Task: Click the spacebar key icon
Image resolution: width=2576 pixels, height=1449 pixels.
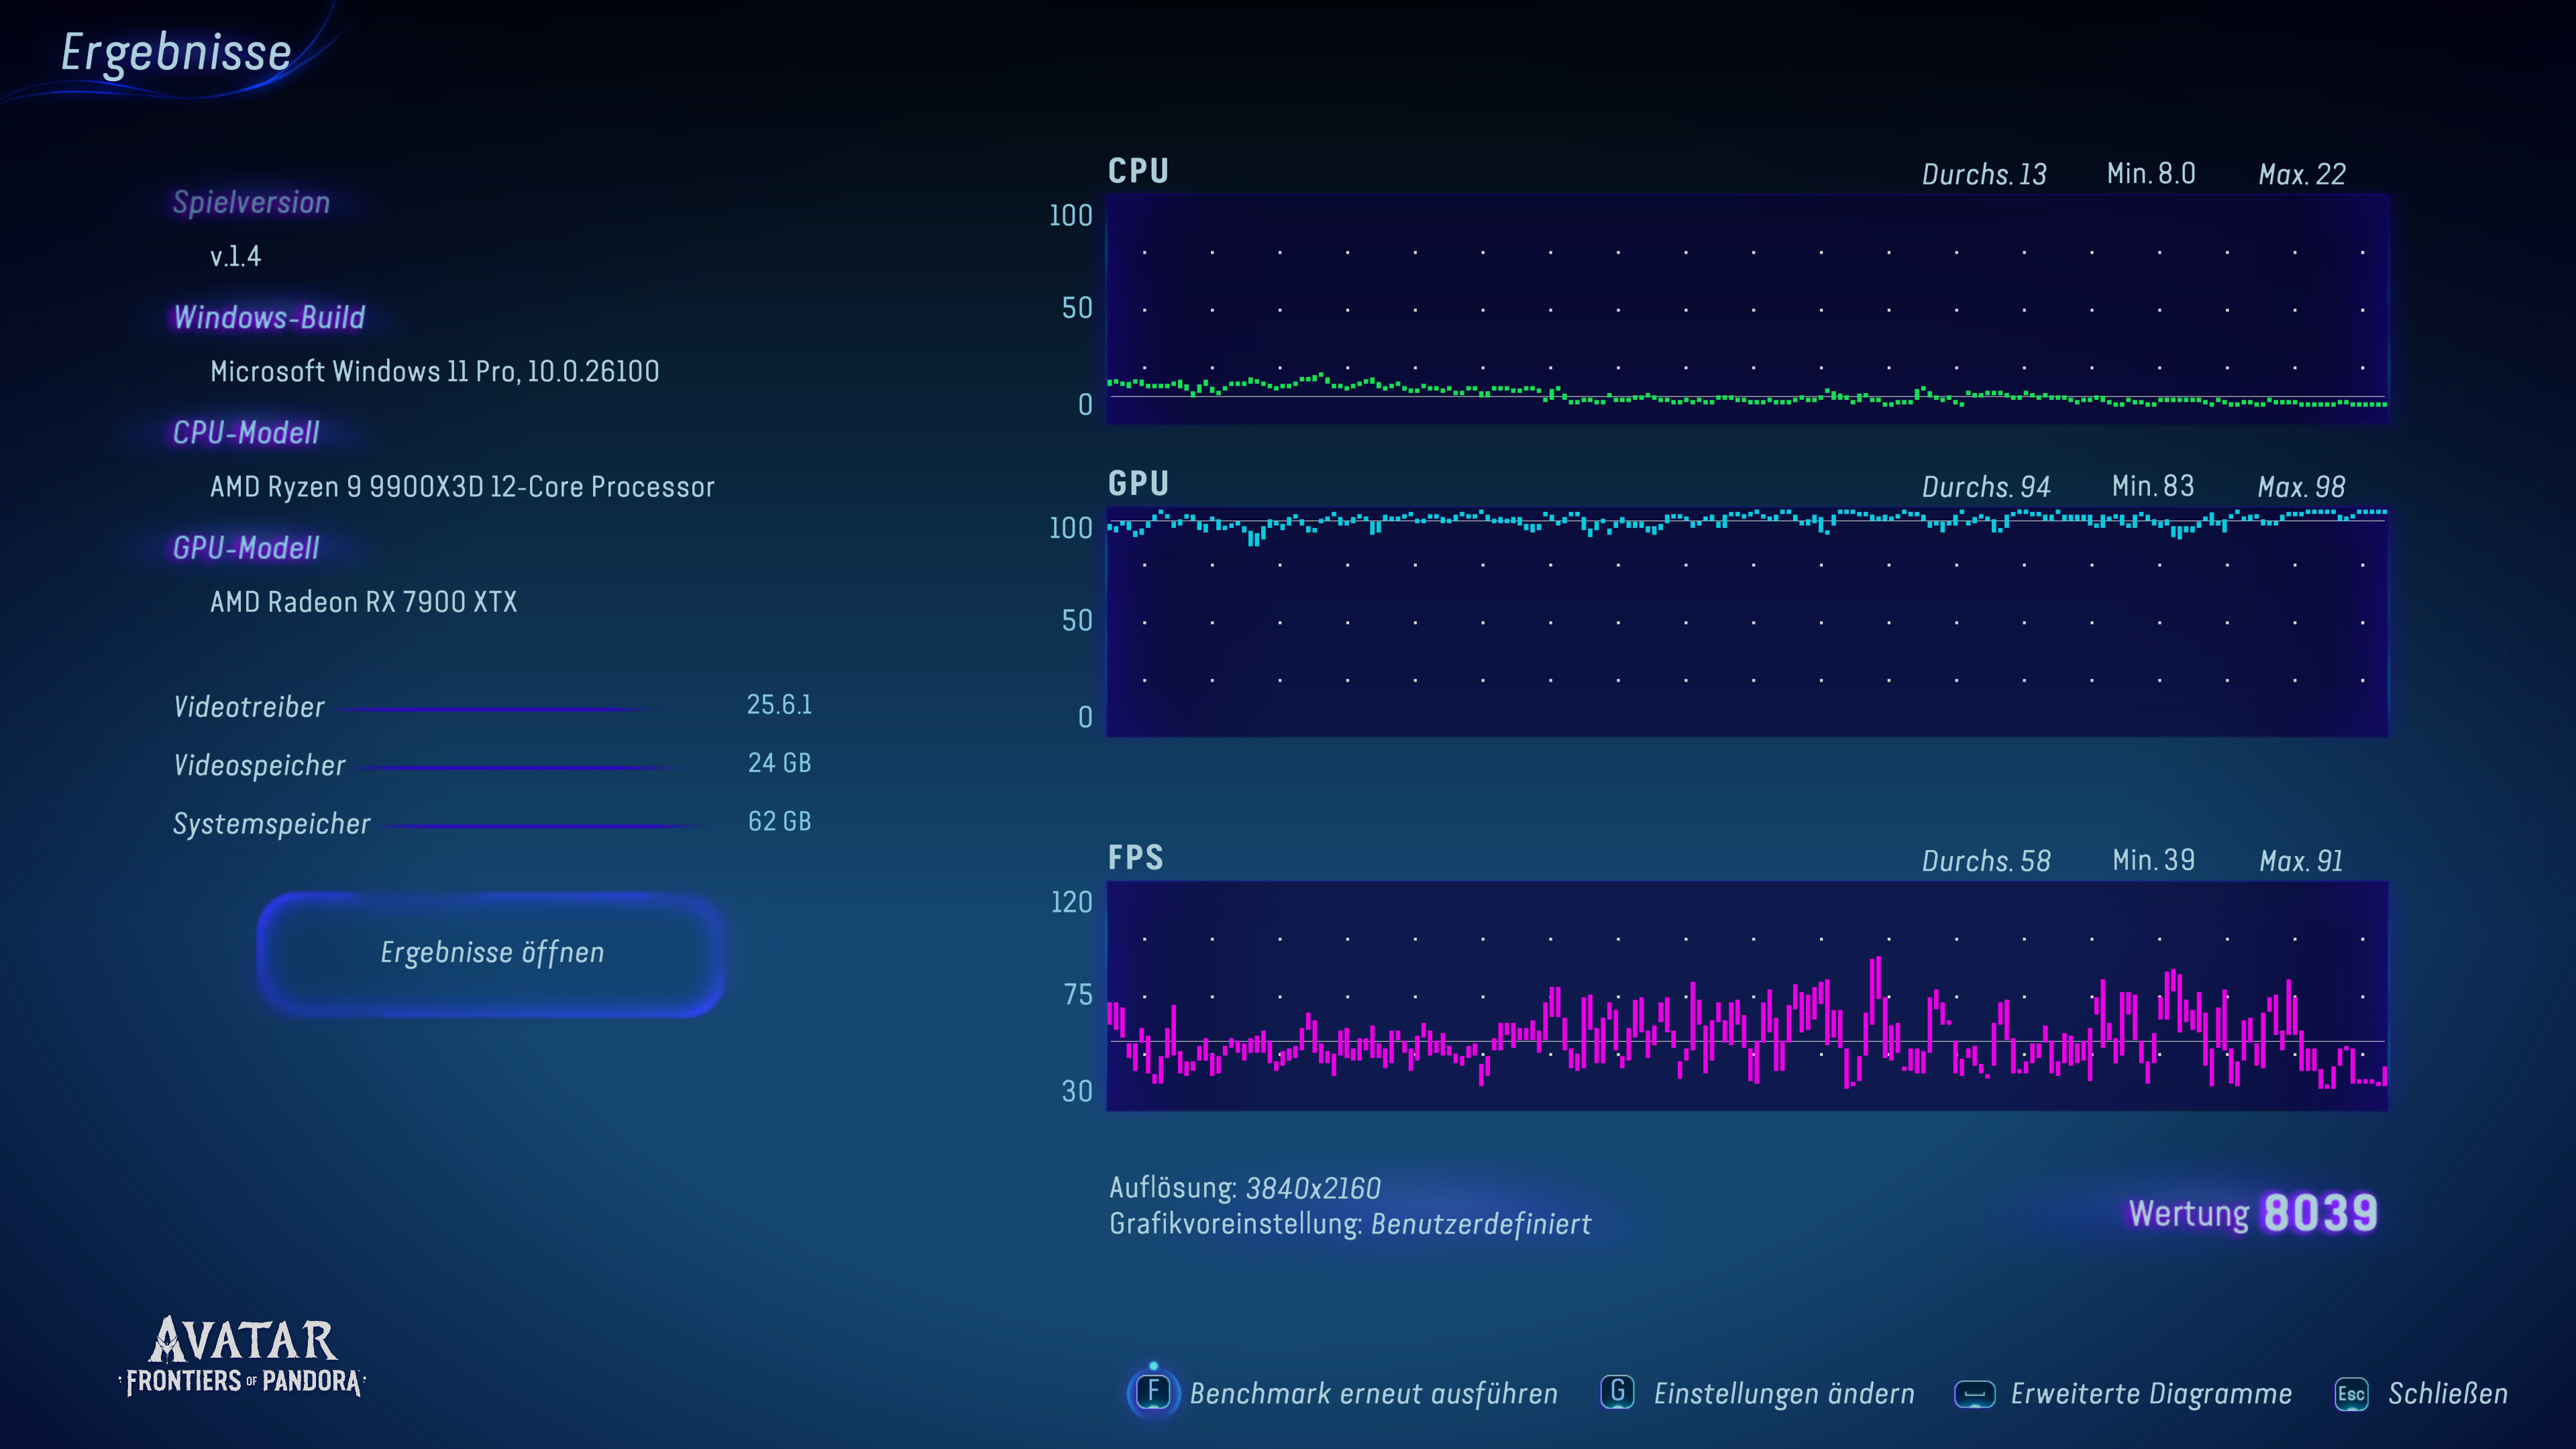Action: click(x=1974, y=1394)
